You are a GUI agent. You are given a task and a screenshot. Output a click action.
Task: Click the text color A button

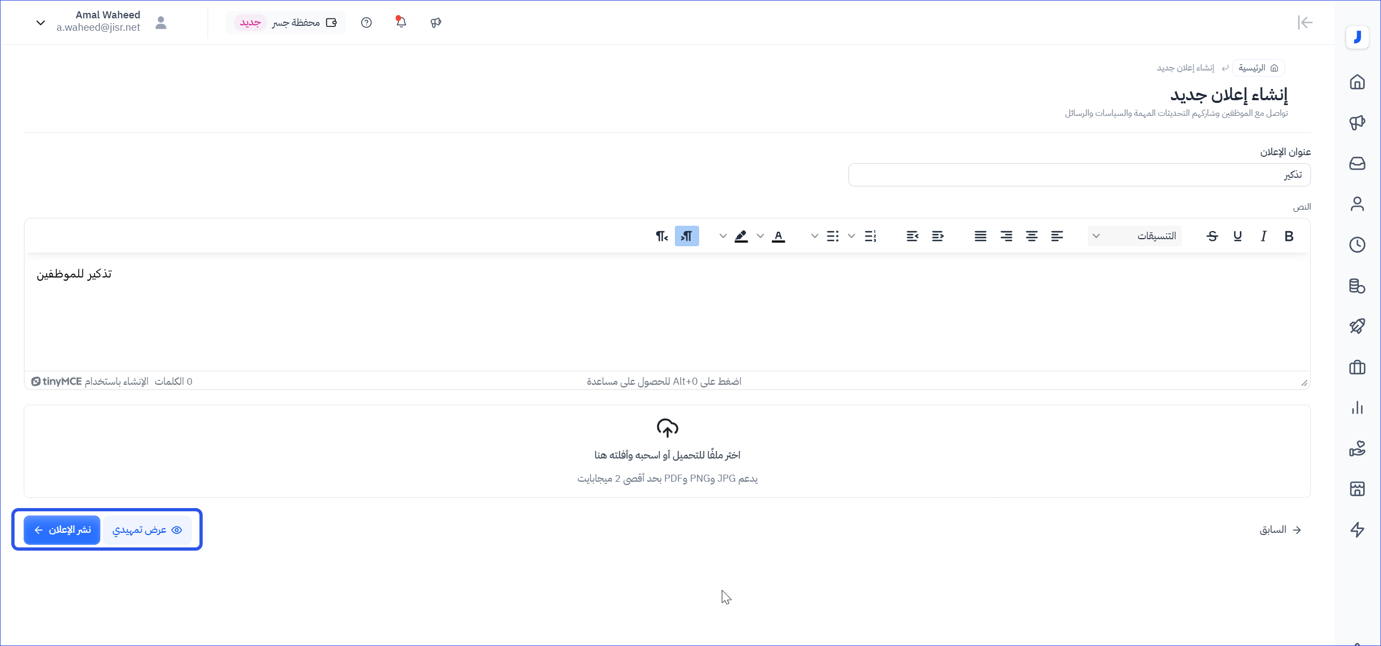778,236
